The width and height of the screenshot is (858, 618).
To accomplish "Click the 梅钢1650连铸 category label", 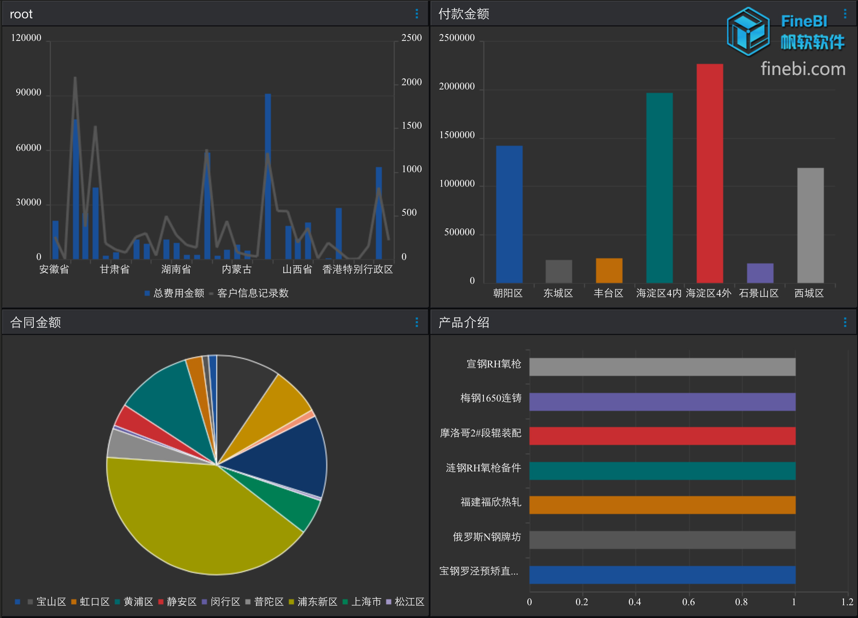I will point(491,398).
